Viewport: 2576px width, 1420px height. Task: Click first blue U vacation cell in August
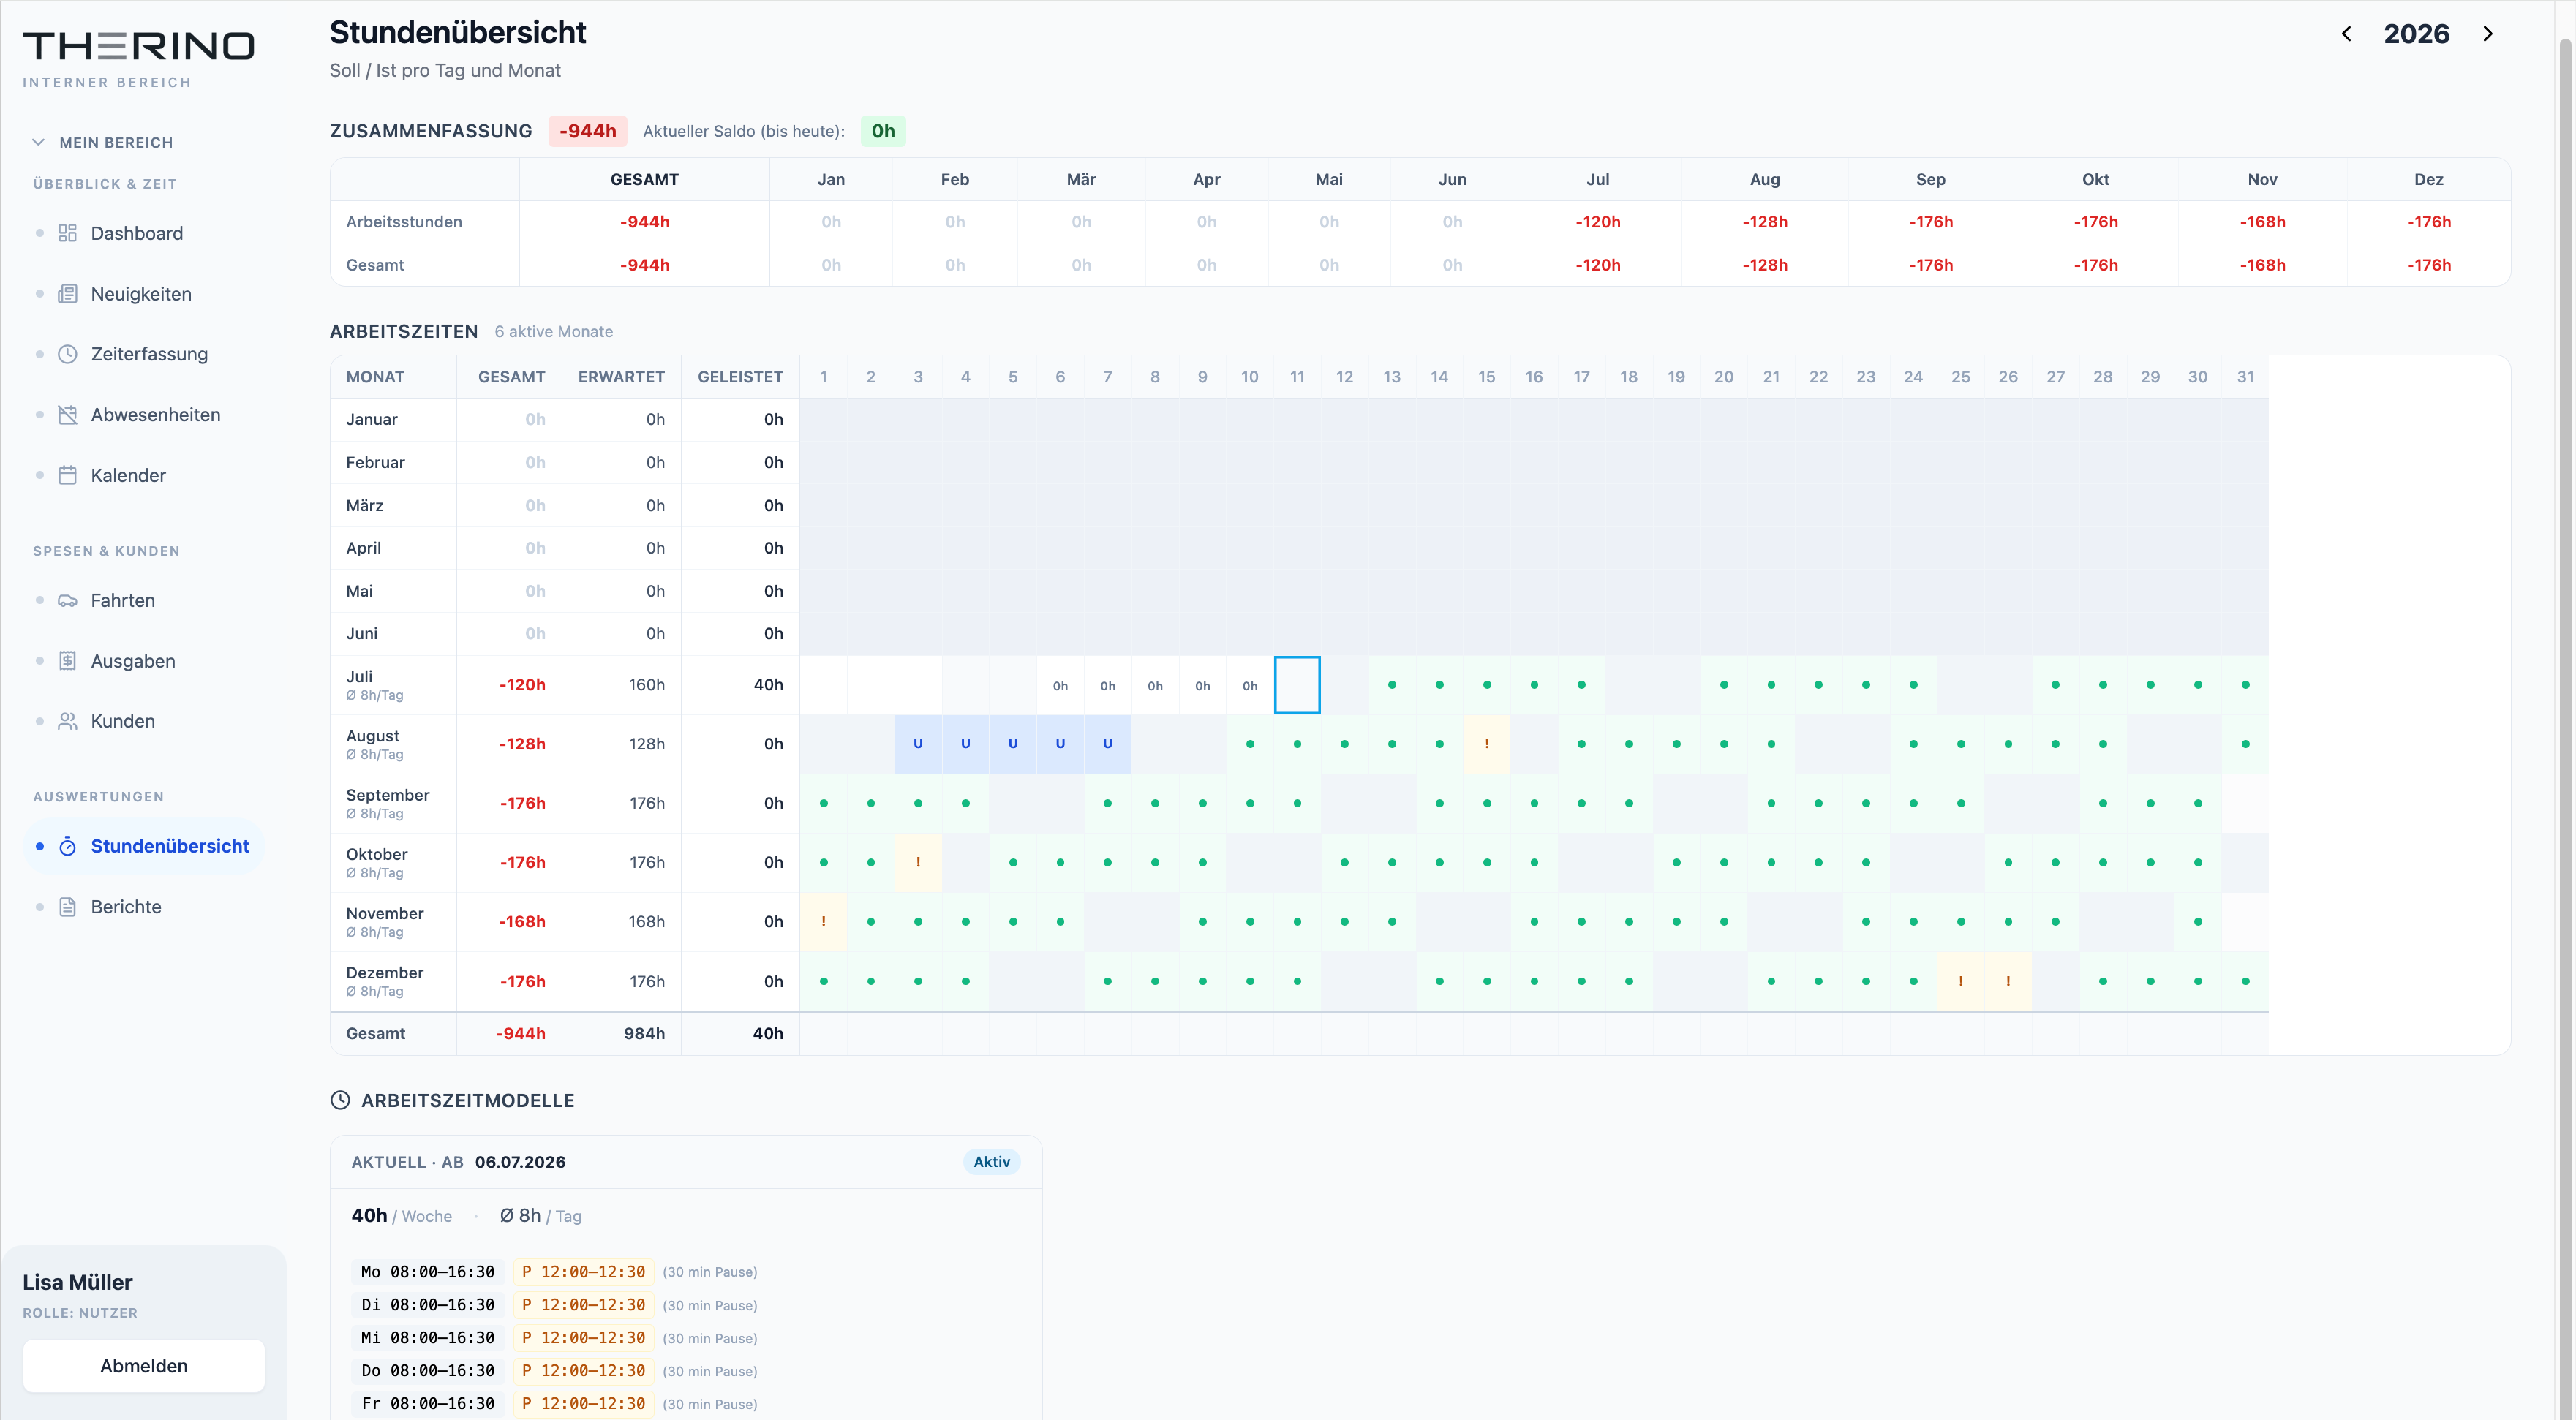[x=918, y=744]
